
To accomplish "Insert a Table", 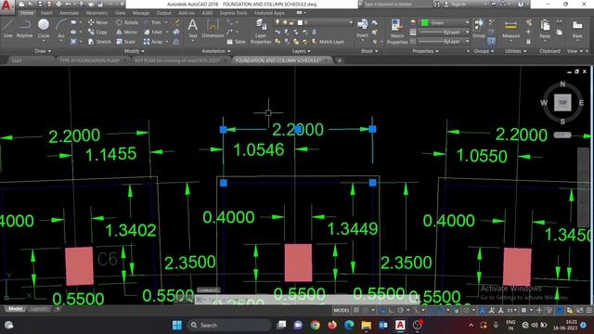I will point(237,42).
